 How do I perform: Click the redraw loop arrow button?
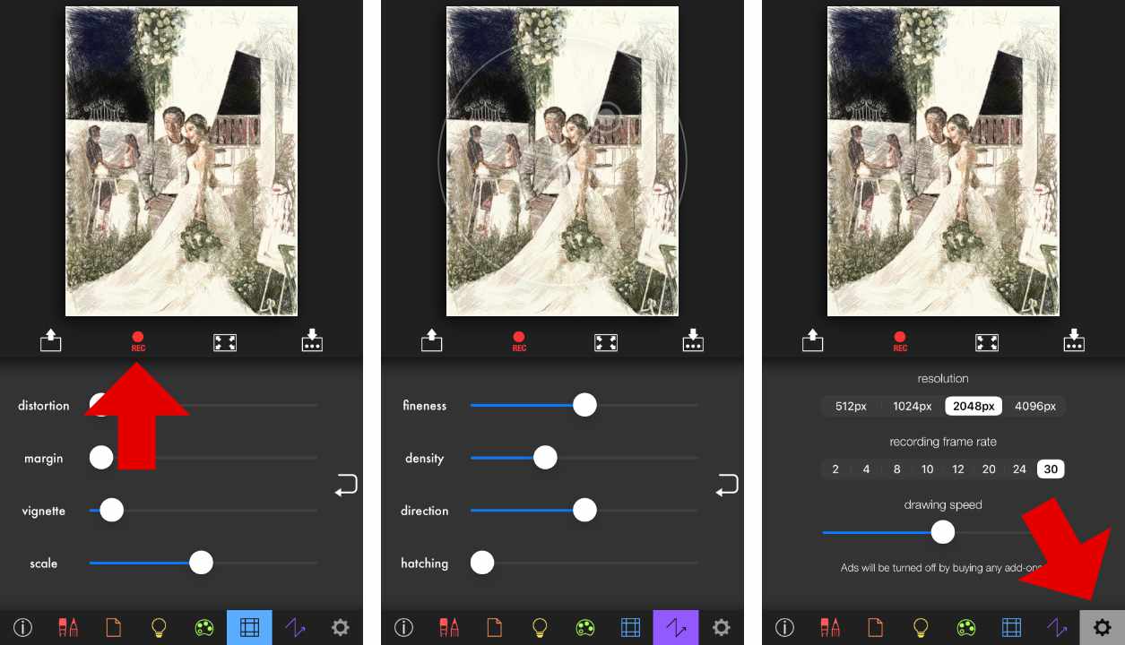pos(345,485)
